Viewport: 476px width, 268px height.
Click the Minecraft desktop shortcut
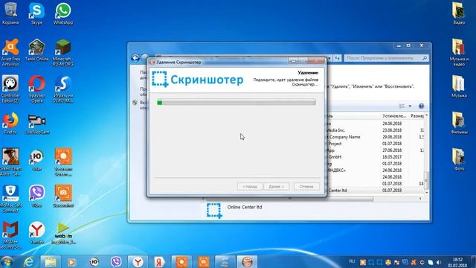coord(63,52)
